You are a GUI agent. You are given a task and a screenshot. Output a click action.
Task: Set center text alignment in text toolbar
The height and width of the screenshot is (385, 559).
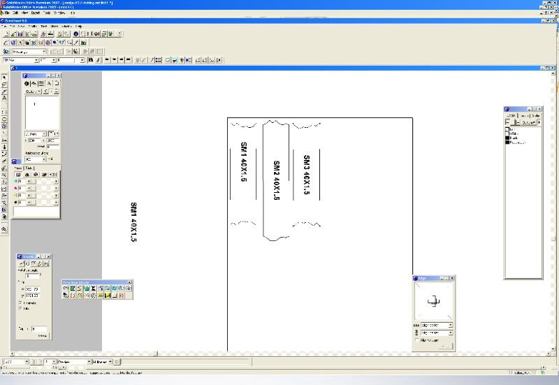pyautogui.click(x=114, y=60)
